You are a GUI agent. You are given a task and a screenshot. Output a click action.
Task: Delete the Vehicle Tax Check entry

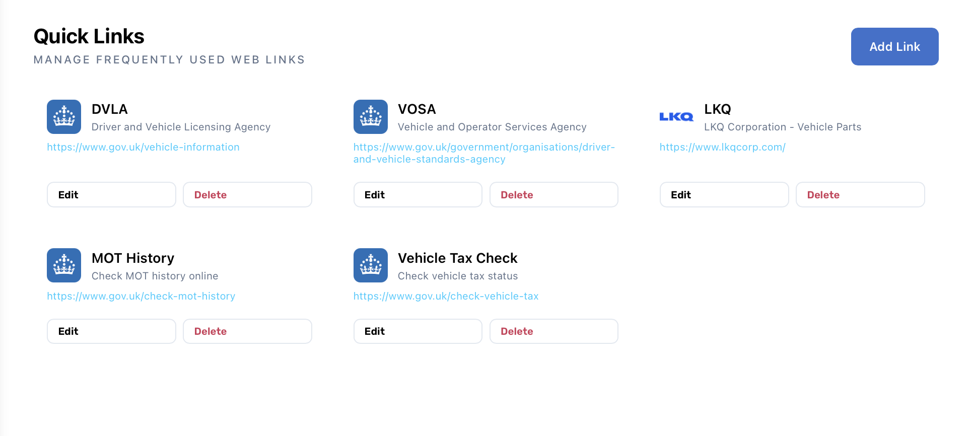pyautogui.click(x=553, y=331)
